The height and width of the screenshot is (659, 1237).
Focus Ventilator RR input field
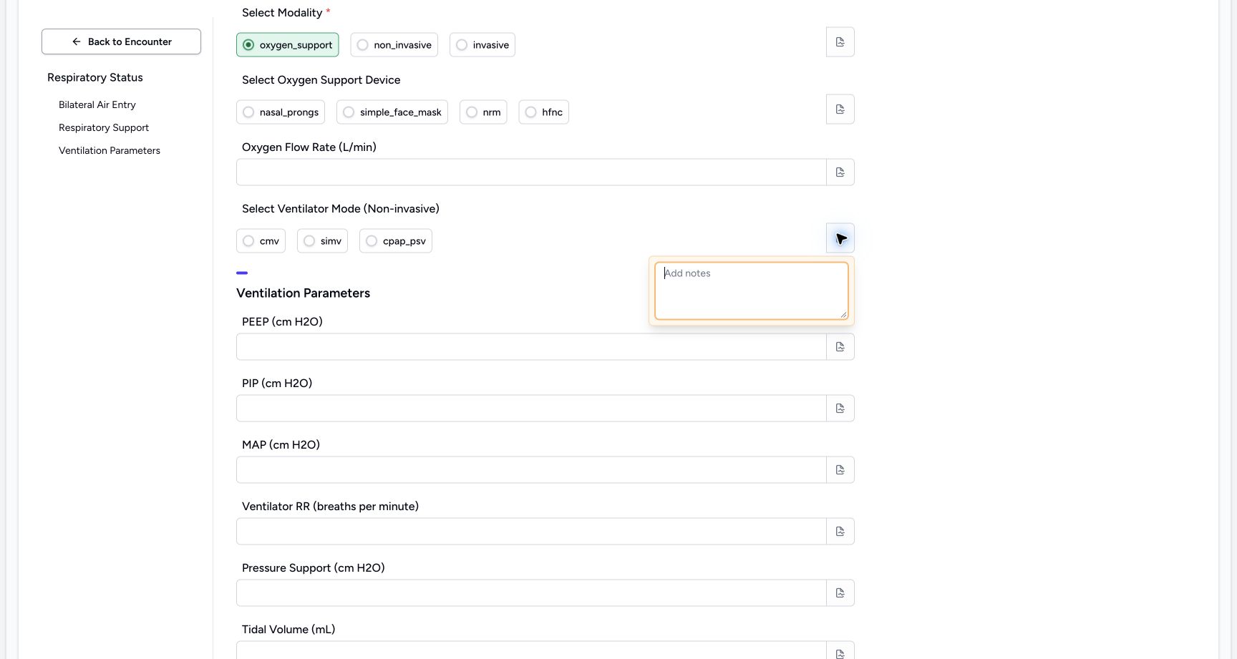coord(531,532)
